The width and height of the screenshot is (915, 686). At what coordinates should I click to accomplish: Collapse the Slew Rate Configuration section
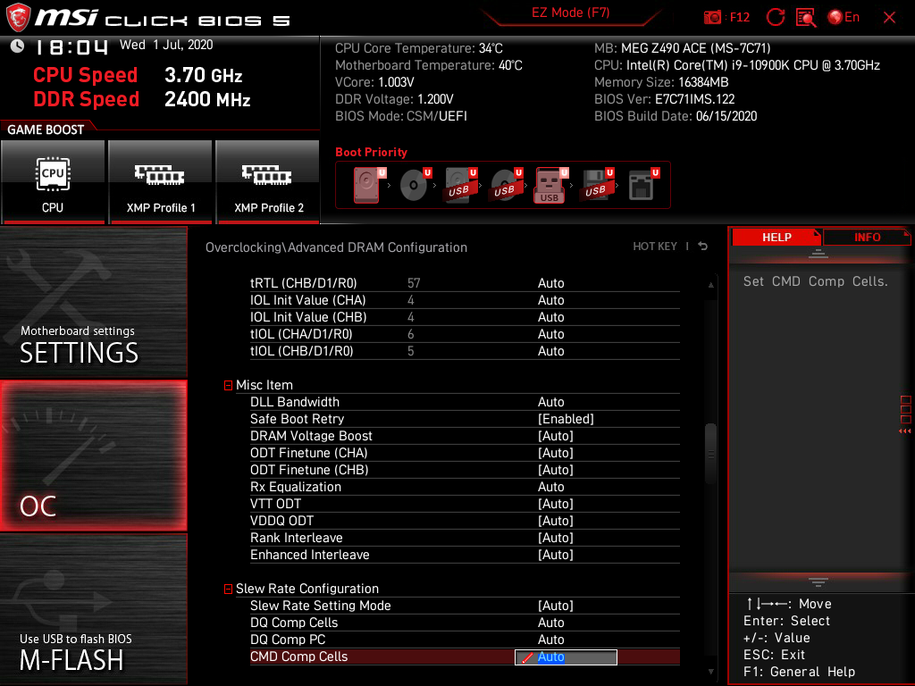[228, 588]
